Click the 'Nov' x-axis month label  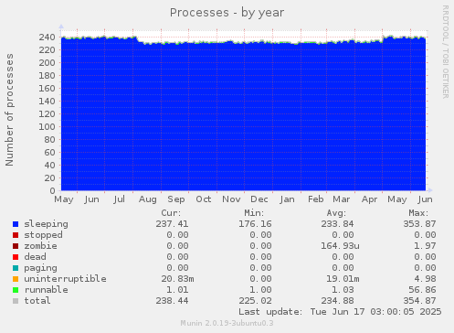[231, 199]
